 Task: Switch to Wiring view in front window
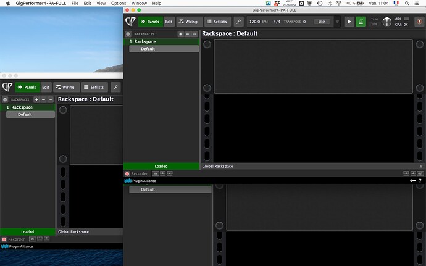click(x=190, y=22)
